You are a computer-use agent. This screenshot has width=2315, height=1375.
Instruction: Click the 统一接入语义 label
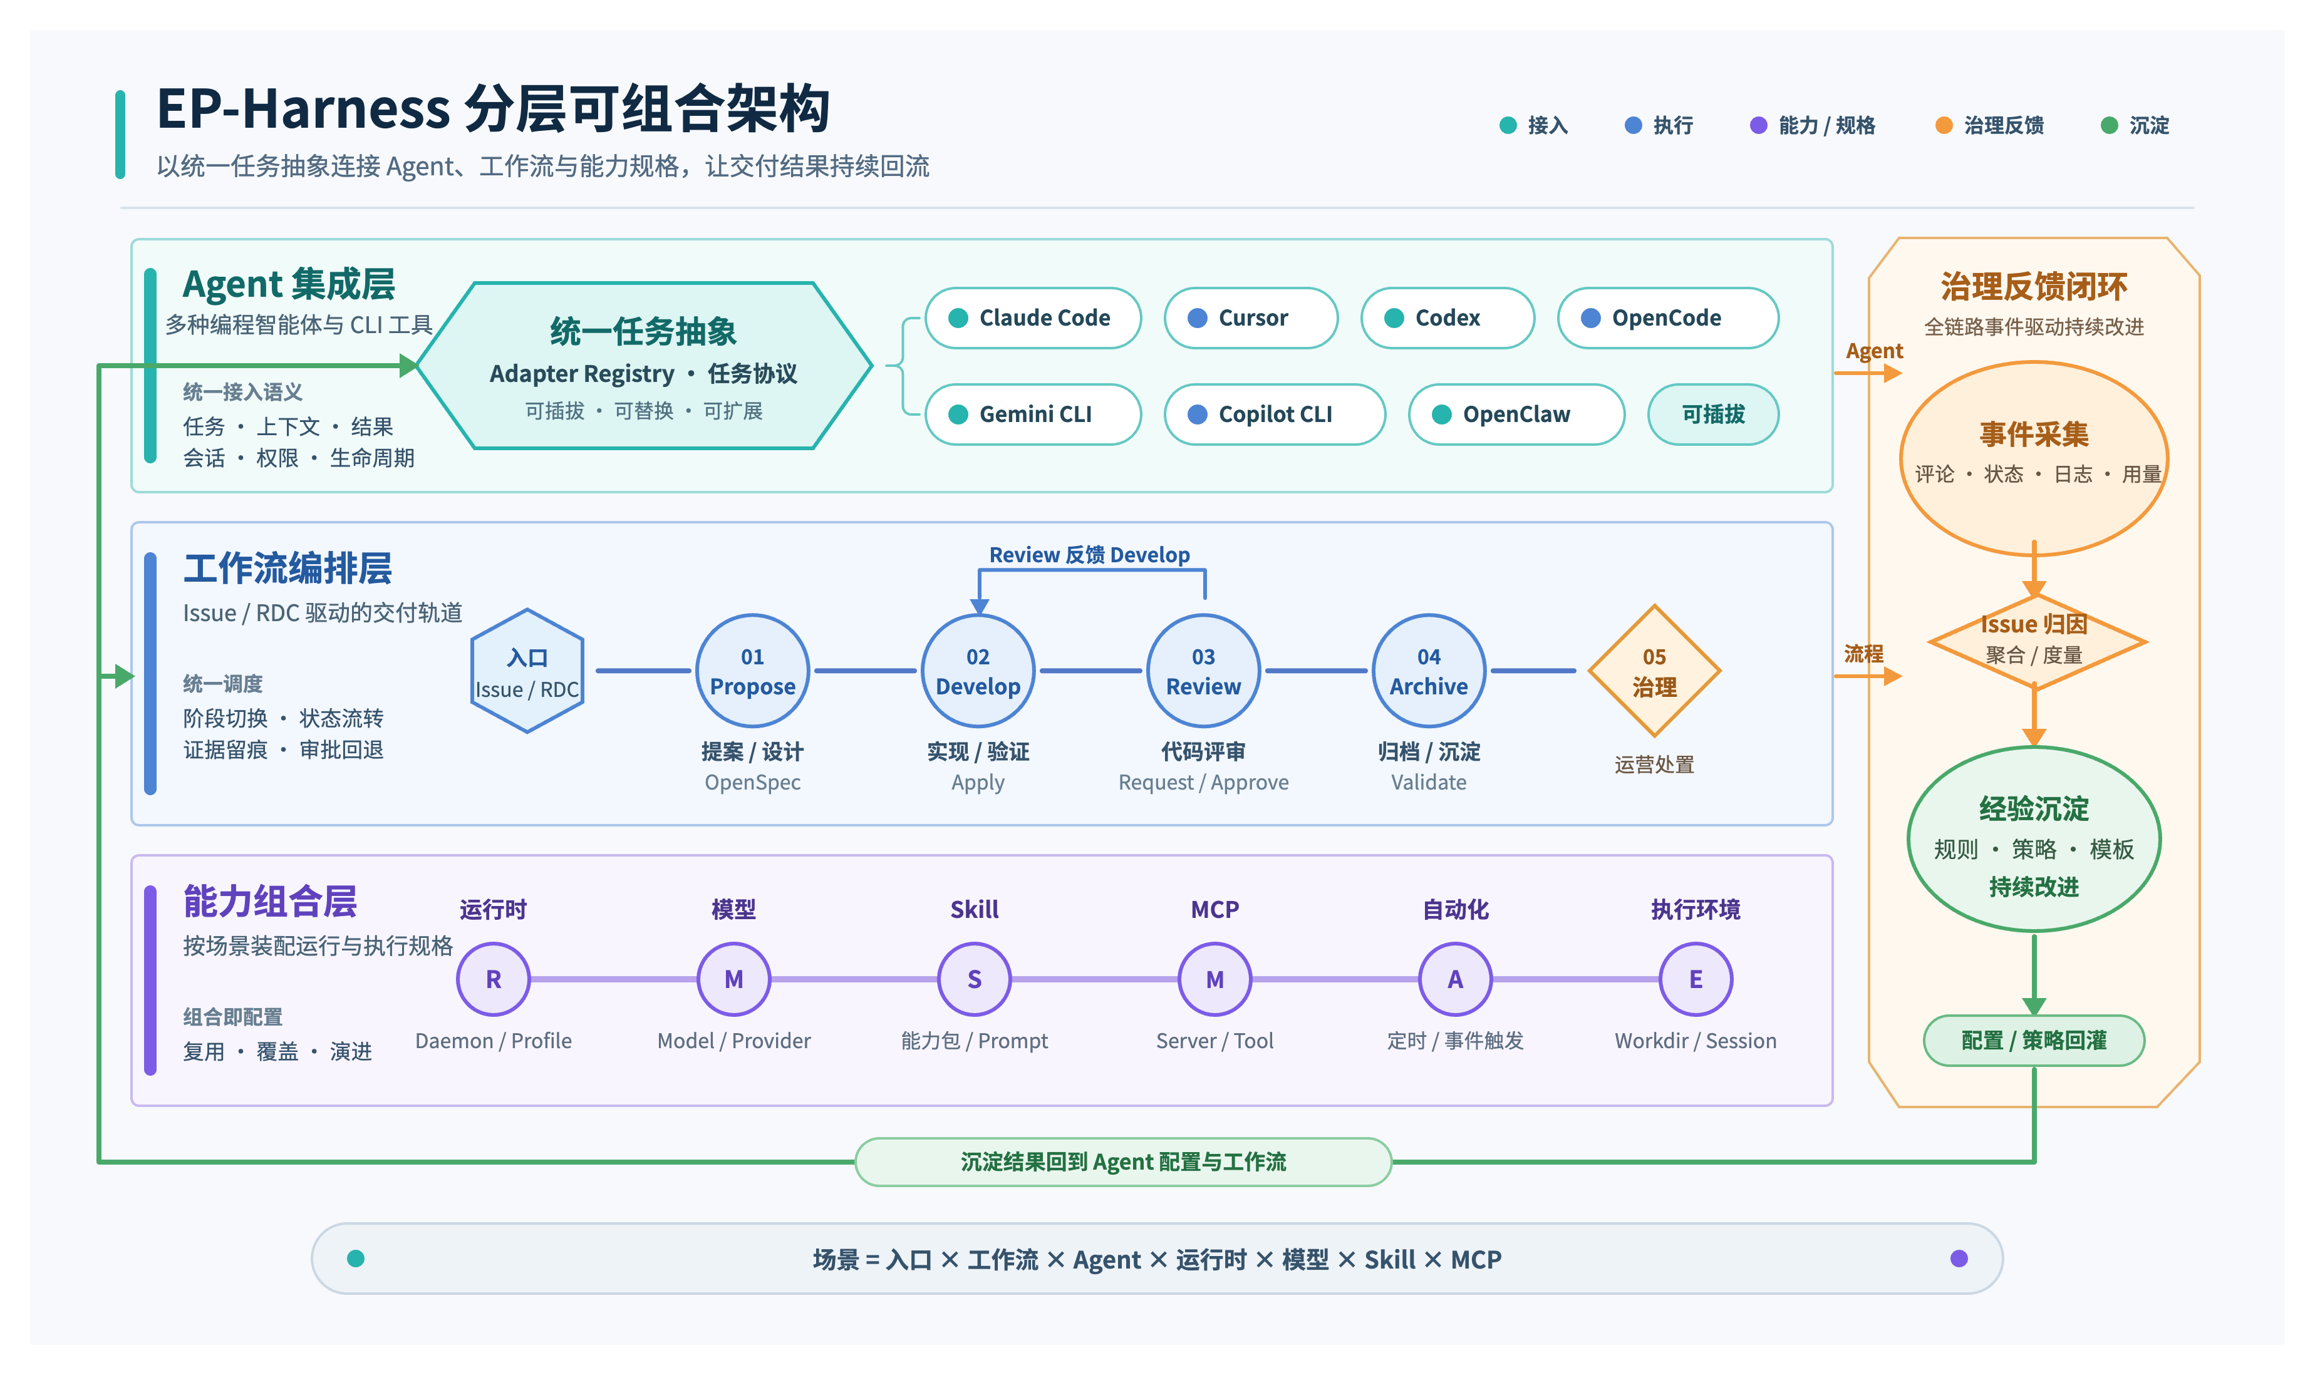click(242, 392)
